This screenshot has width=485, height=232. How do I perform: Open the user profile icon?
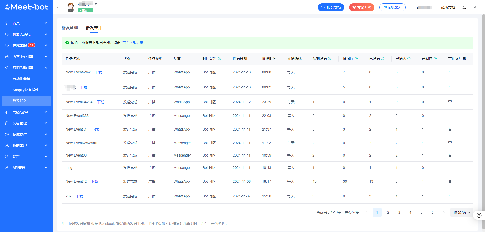click(x=474, y=7)
